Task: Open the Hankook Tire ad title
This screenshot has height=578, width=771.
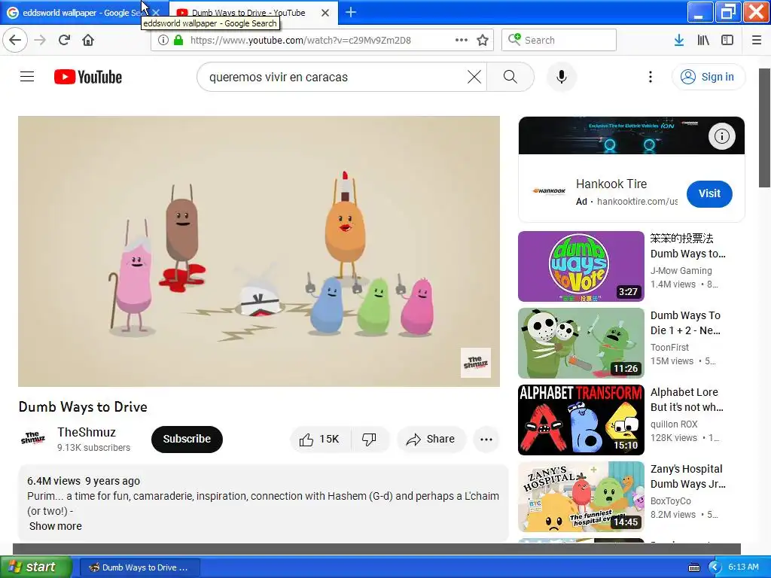Action: click(x=611, y=184)
